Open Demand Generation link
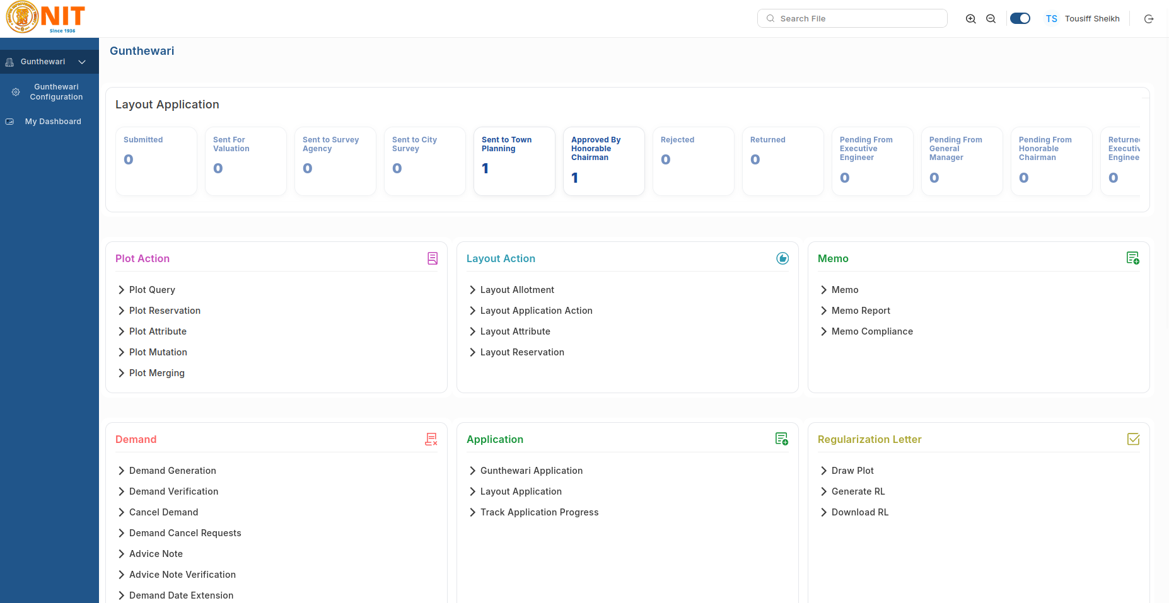This screenshot has height=603, width=1169. [172, 471]
